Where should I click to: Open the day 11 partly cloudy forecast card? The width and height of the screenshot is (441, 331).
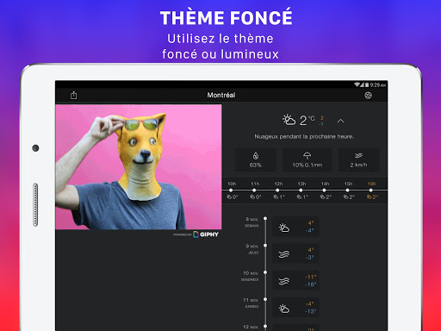pyautogui.click(x=295, y=308)
